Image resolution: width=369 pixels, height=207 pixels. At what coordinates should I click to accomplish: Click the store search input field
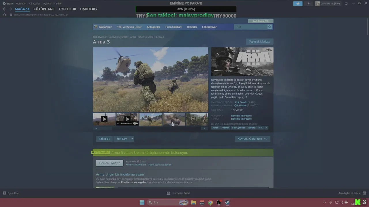click(x=251, y=27)
